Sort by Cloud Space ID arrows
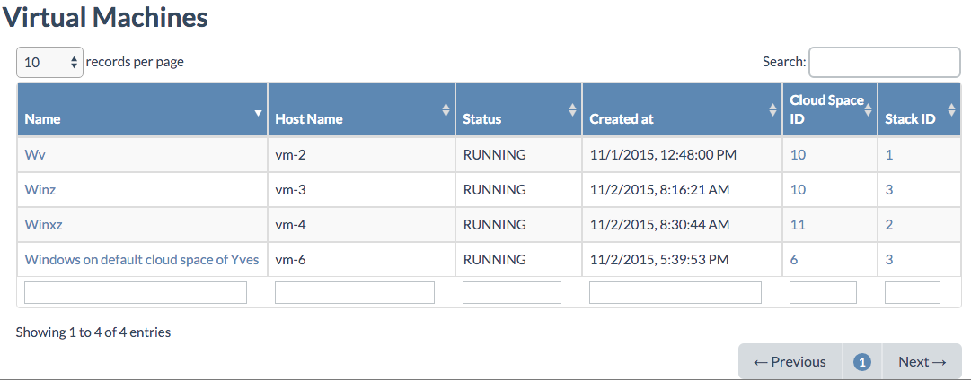Viewport: 971px width, 380px height. (x=868, y=109)
